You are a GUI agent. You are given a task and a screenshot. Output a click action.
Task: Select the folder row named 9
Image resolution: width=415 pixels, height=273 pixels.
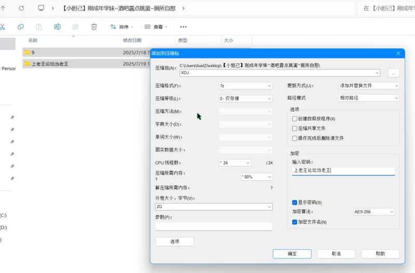(86, 52)
